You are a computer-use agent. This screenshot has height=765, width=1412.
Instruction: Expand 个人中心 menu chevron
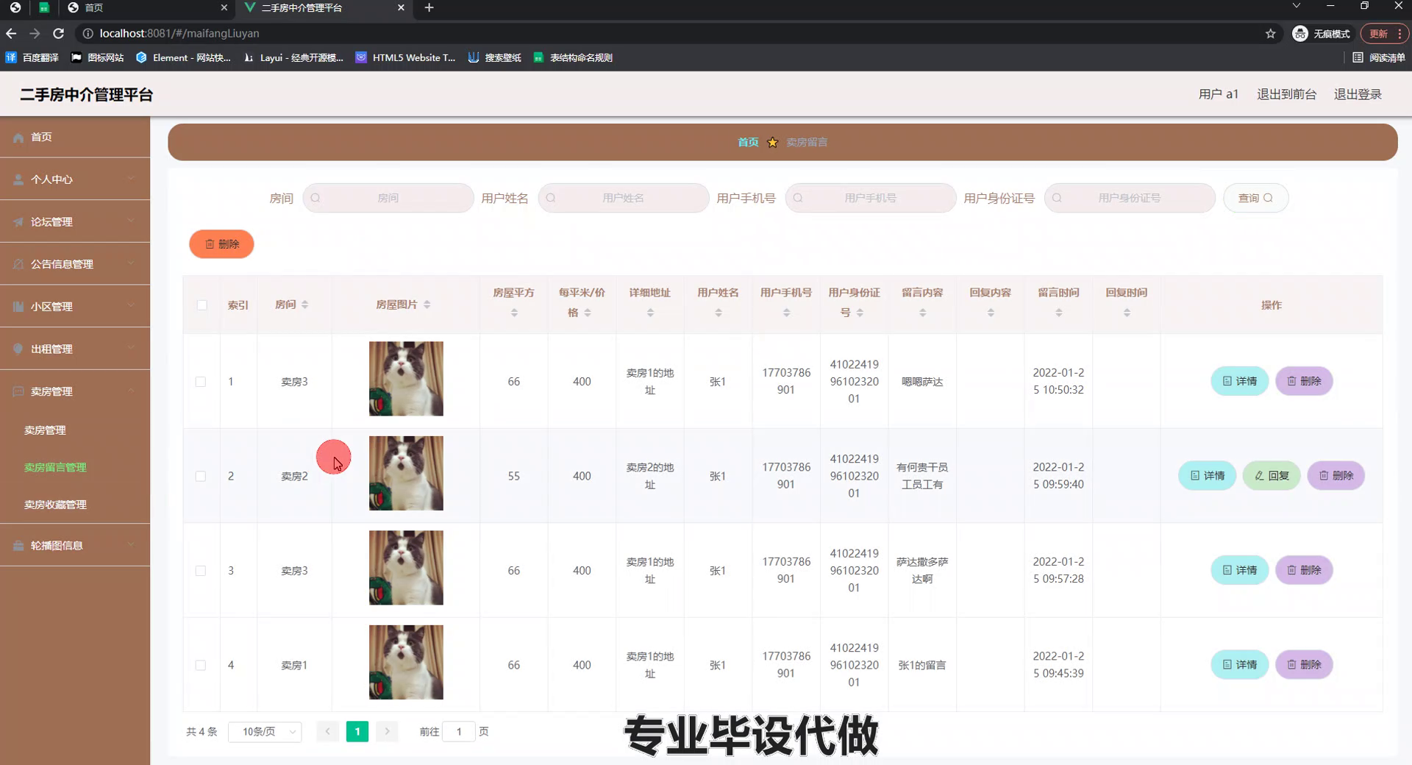click(131, 179)
